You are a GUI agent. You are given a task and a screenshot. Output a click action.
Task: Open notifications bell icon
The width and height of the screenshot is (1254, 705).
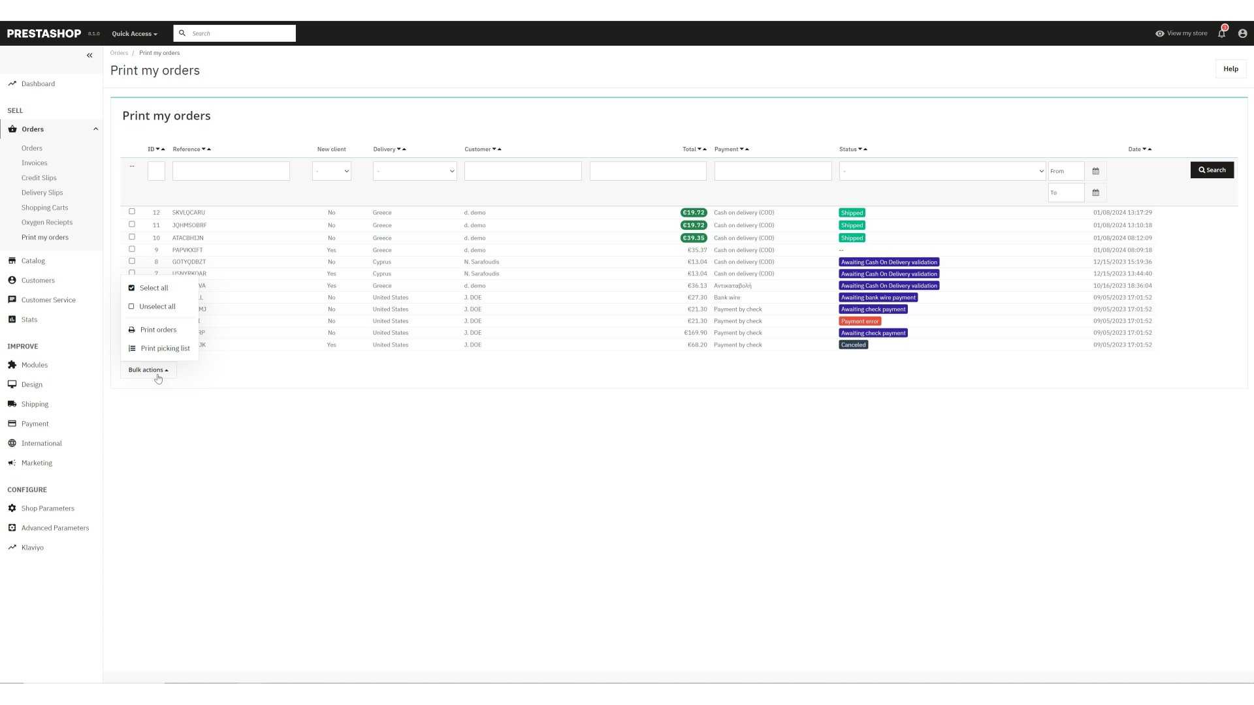(1221, 33)
